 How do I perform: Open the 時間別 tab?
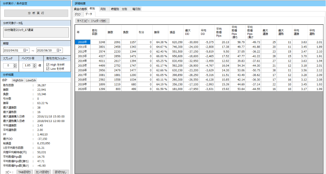point(115,9)
